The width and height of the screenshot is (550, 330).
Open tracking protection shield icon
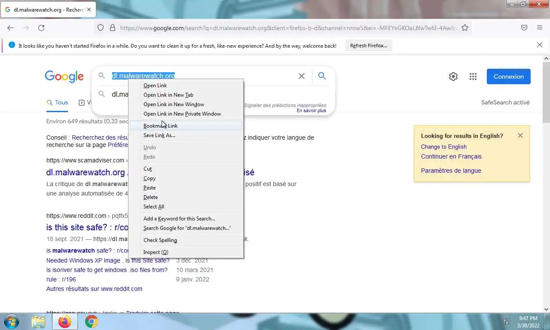tap(101, 27)
